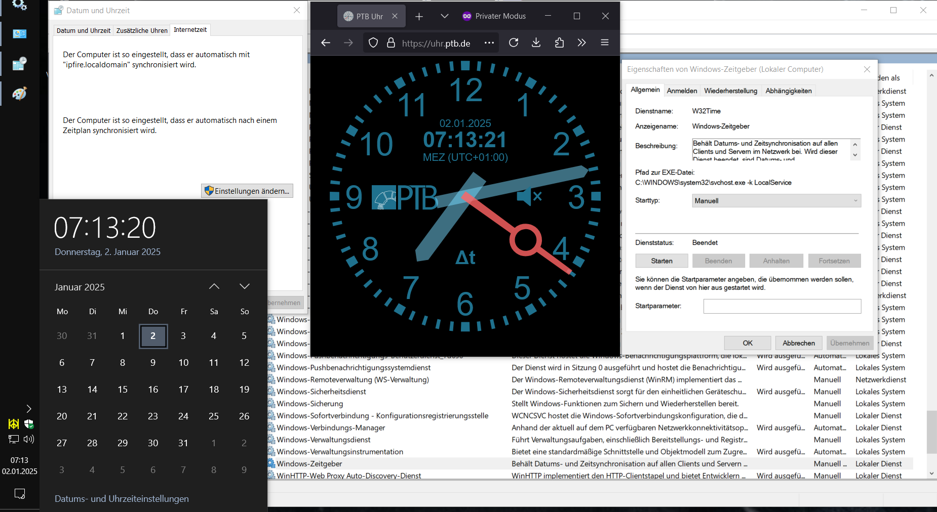Reload the PTB Uhr page
937x512 pixels.
pos(514,43)
